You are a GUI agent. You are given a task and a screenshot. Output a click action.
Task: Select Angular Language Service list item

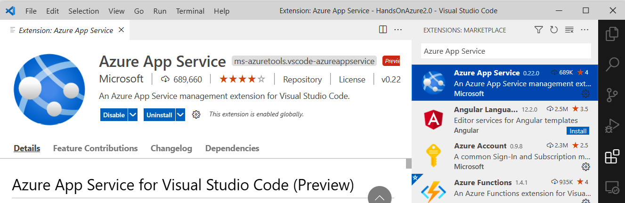tap(505, 120)
